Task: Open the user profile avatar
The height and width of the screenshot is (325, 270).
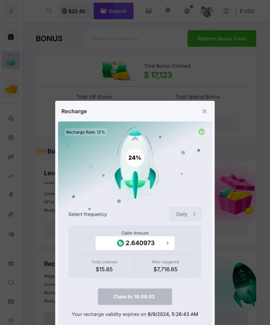Action: pos(207,11)
